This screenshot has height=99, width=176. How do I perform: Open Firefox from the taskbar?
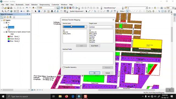pyautogui.click(x=67, y=97)
